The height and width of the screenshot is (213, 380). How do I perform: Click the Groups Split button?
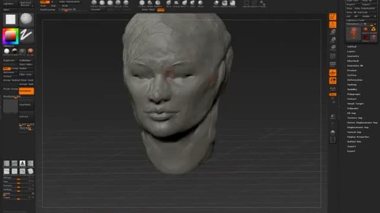pos(26,84)
